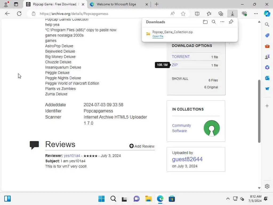The width and height of the screenshot is (273, 205).
Task: Select the Zuma Deluxe text
Action: (x=56, y=94)
